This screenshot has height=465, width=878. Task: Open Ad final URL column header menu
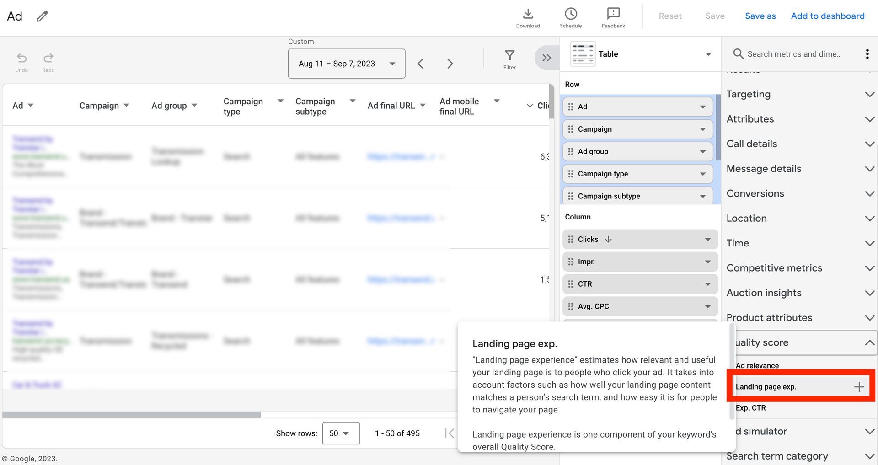[x=423, y=105]
